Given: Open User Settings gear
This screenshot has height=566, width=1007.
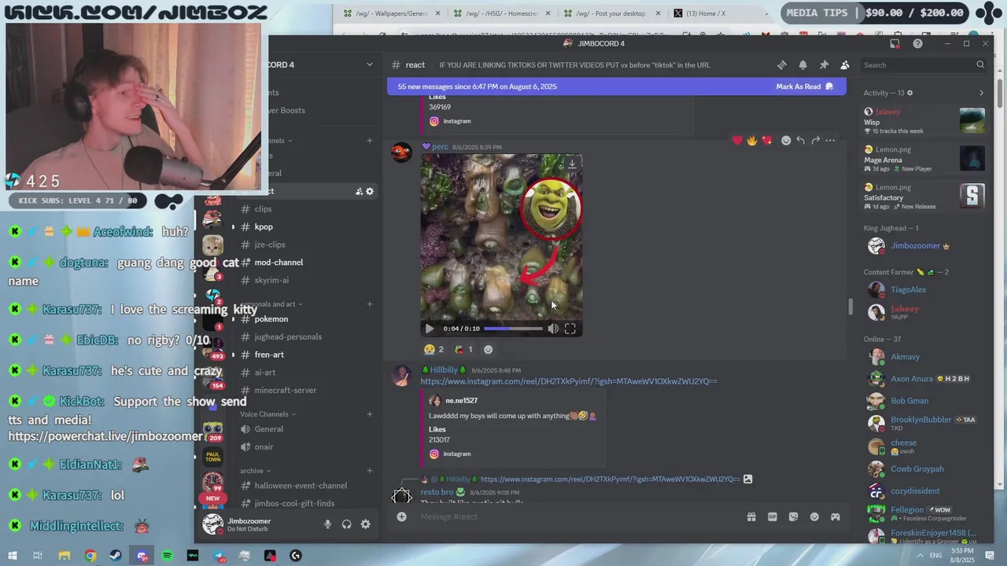Looking at the screenshot, I should tap(366, 524).
